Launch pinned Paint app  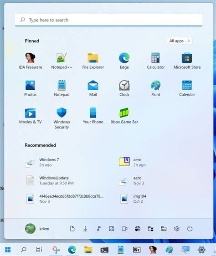pos(156,88)
